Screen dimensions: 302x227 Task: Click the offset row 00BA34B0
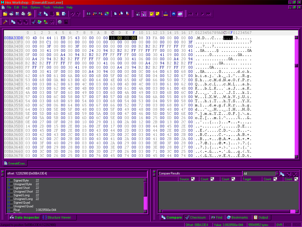click(14, 76)
